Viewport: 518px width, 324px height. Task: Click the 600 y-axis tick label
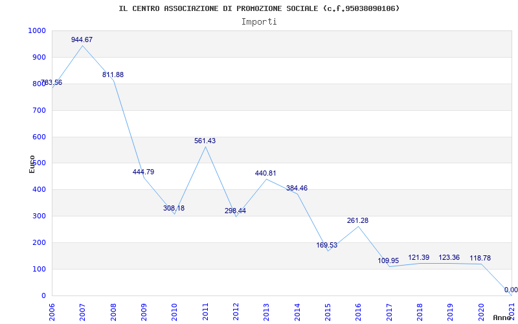pos(39,137)
